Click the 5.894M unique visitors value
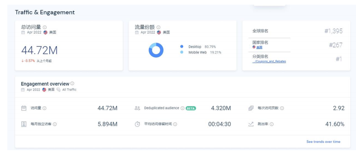Image resolution: width=356 pixels, height=156 pixels. pos(108,124)
